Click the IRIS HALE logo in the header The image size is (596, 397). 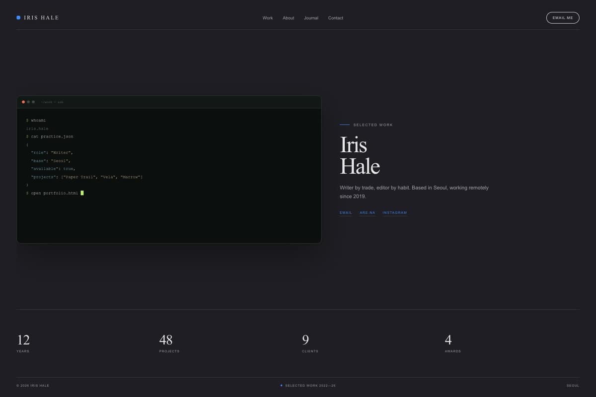pyautogui.click(x=38, y=18)
